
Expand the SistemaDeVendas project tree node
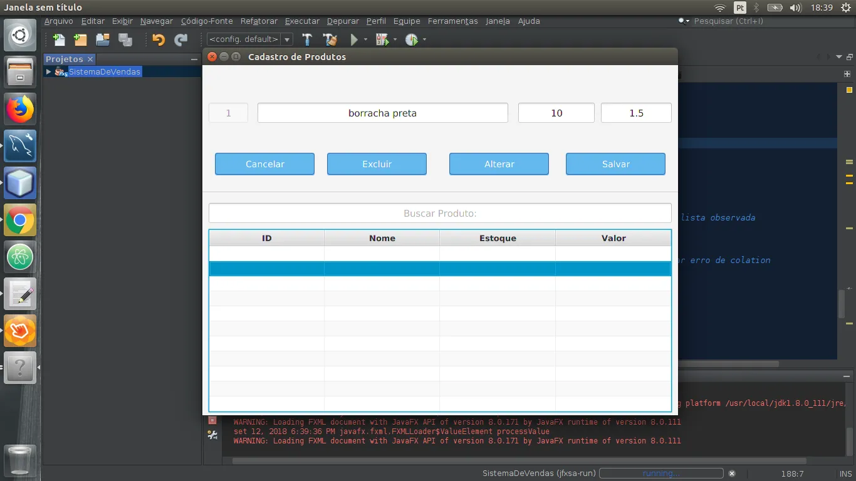coord(49,72)
